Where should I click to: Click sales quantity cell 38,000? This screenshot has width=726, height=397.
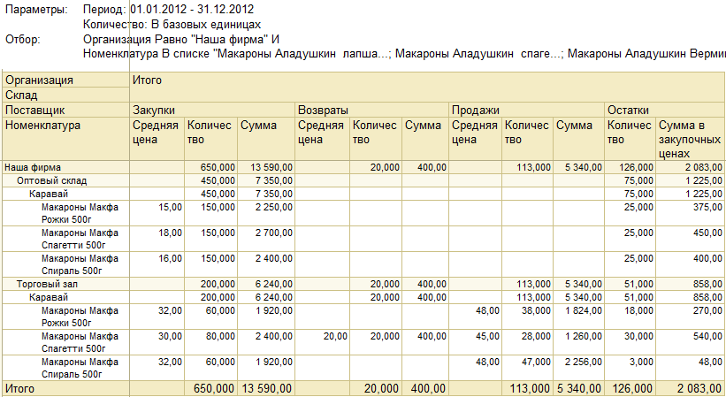(x=527, y=317)
